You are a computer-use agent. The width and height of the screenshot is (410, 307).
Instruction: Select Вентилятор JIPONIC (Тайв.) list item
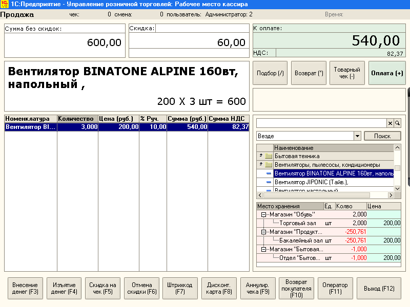(x=325, y=182)
